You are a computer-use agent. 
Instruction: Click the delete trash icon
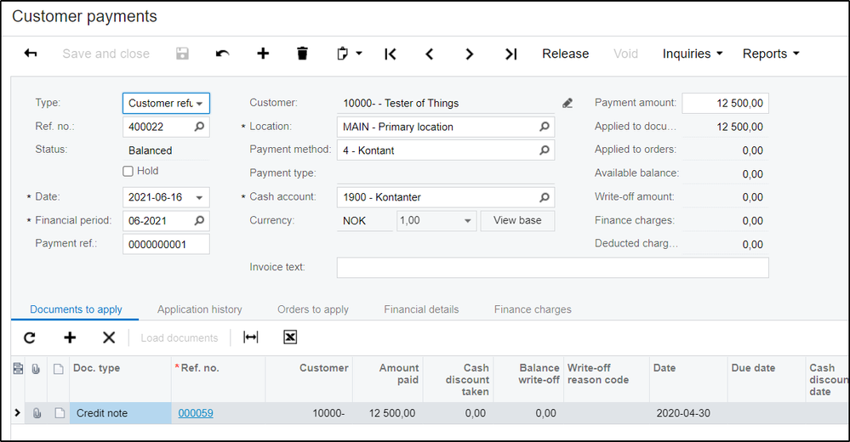pyautogui.click(x=302, y=54)
